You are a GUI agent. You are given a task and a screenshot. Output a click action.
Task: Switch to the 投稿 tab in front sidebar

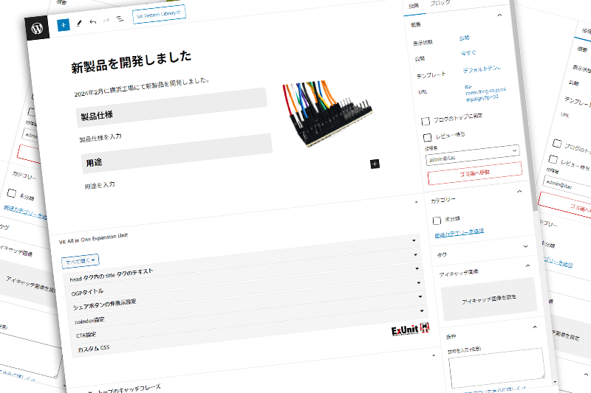(x=414, y=6)
